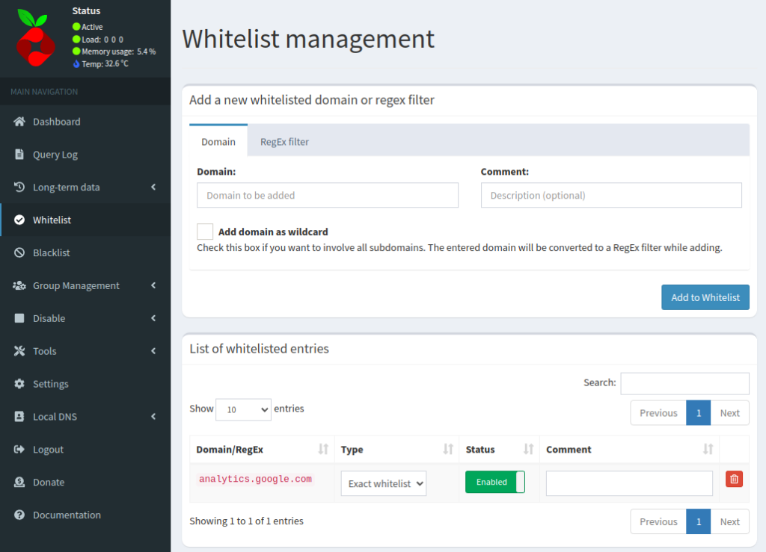Click the Blacklist ban icon
This screenshot has height=552, width=766.
[x=19, y=253]
